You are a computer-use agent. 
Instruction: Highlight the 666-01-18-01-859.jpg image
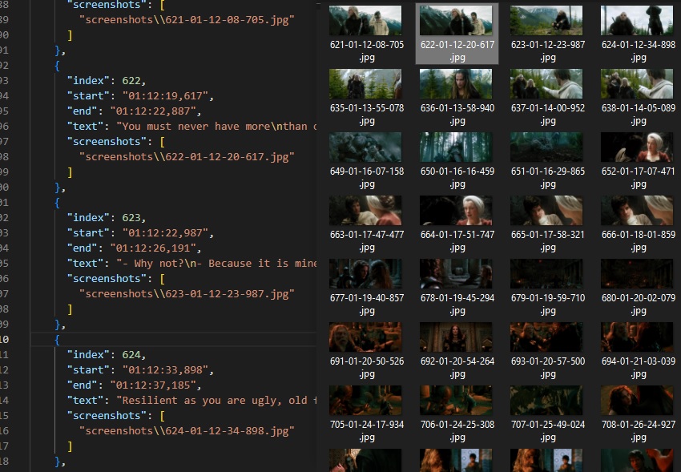coord(637,211)
